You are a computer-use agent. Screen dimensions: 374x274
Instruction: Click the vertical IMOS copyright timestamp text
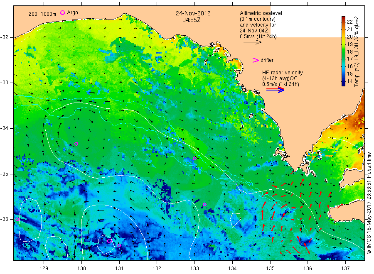click(x=369, y=203)
